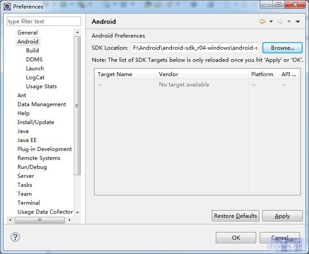The image size is (309, 254).
Task: Click tree scrollbar down arrow
Action: pyautogui.click(x=77, y=213)
